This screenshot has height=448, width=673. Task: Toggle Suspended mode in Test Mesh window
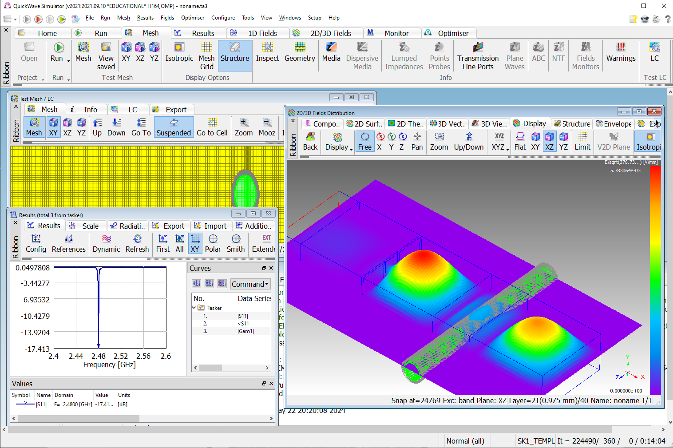pyautogui.click(x=174, y=127)
